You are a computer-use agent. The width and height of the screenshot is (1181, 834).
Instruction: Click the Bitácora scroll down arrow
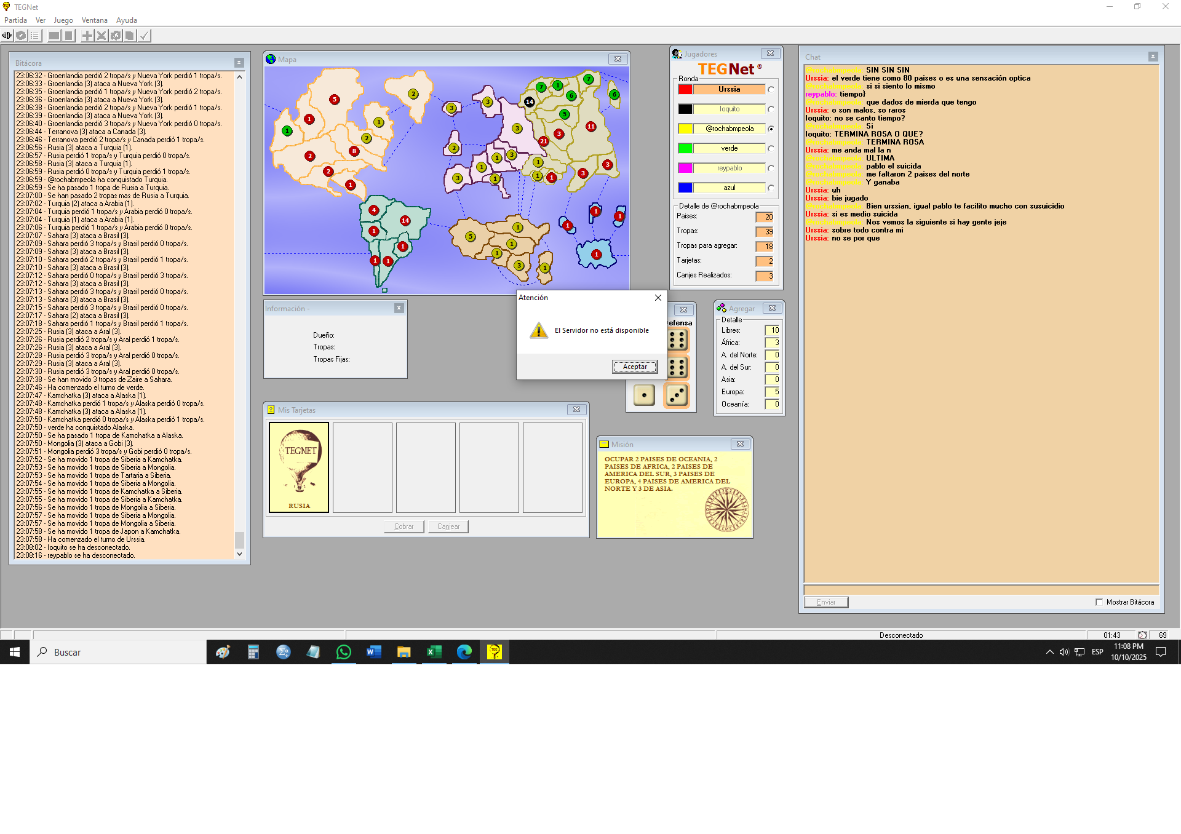[x=239, y=554]
